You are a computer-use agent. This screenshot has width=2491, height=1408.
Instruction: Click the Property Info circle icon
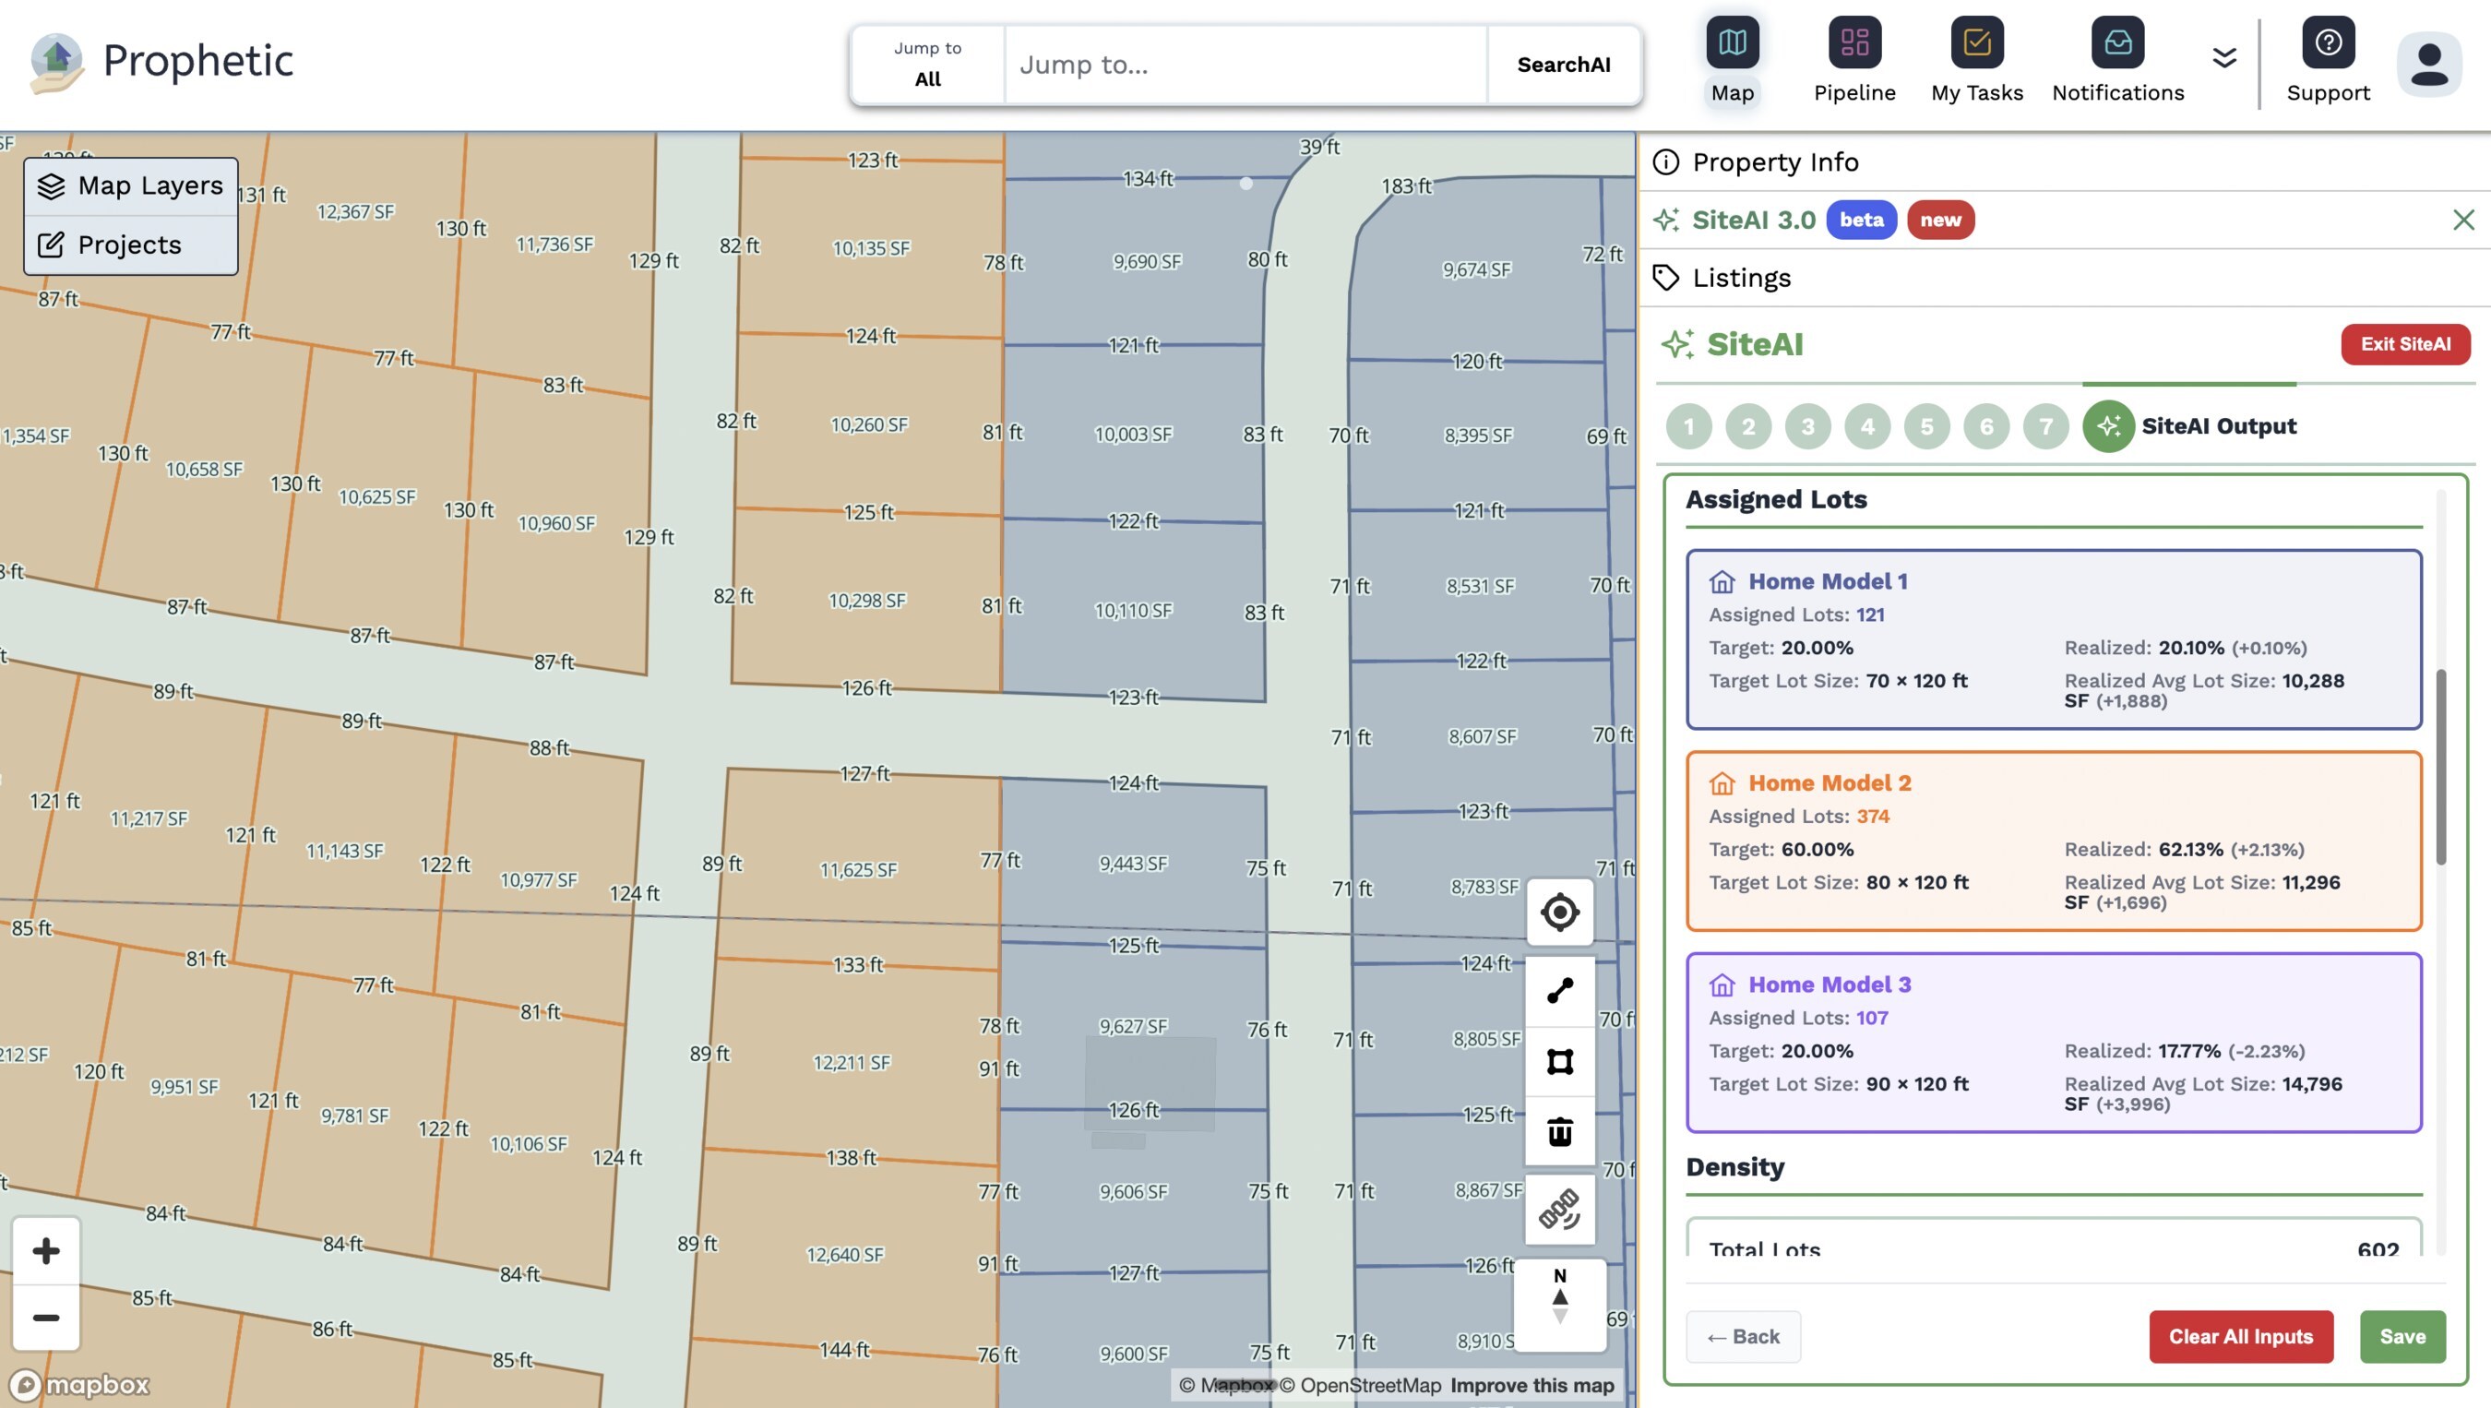click(x=1665, y=161)
